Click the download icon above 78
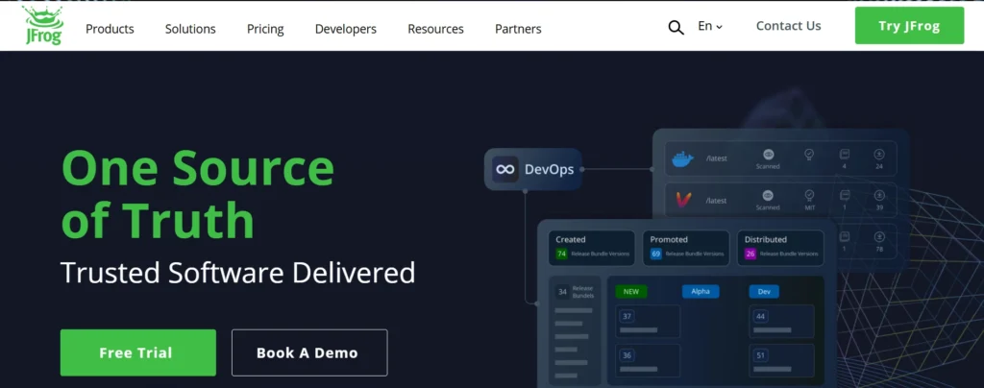Image resolution: width=984 pixels, height=388 pixels. point(879,236)
